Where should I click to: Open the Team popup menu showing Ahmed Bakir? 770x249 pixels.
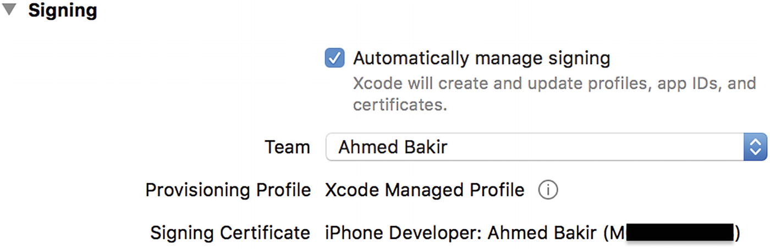click(546, 147)
